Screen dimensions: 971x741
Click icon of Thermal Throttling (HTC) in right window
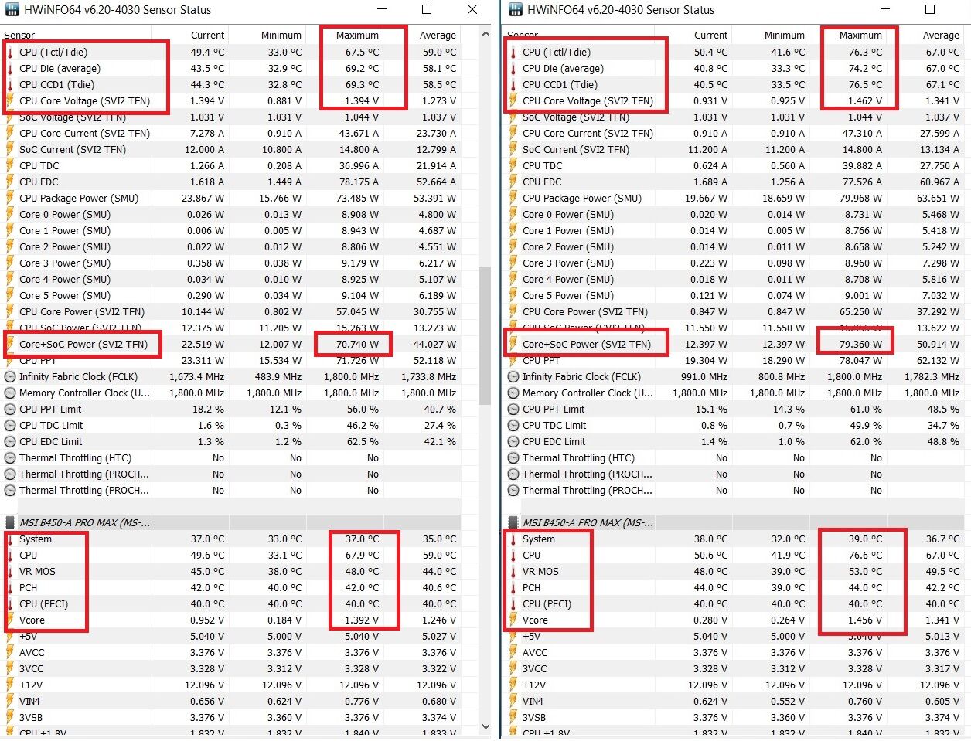513,458
